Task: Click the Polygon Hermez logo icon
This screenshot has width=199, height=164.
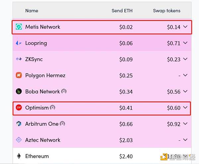Action: [19, 76]
